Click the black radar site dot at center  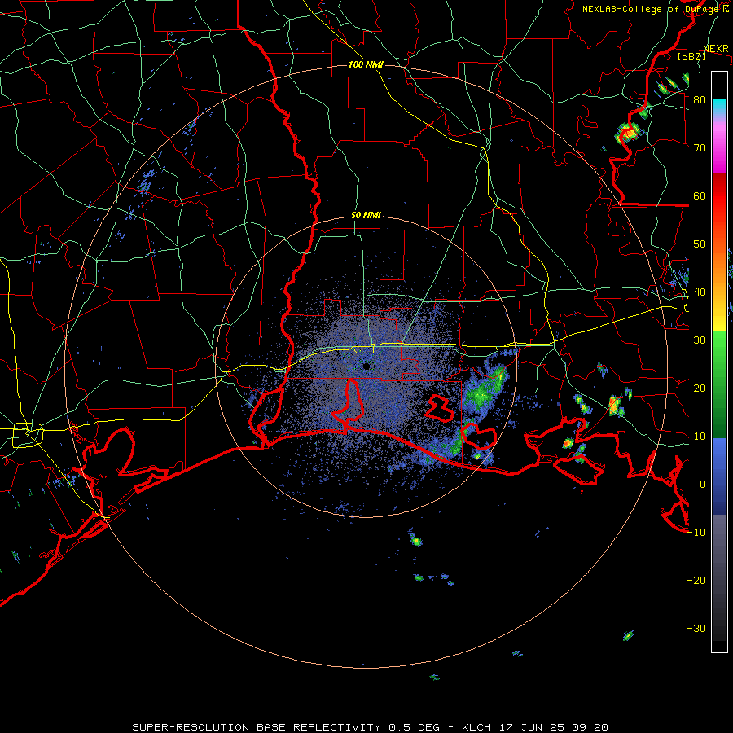pos(366,366)
